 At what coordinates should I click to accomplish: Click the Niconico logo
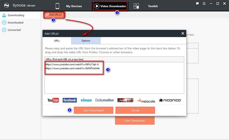point(170,100)
